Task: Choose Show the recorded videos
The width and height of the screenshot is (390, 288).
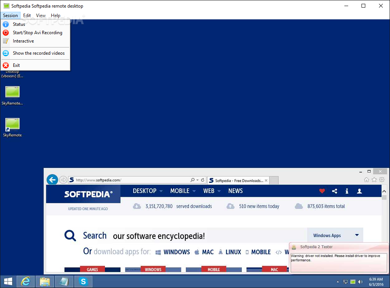Action: point(35,53)
